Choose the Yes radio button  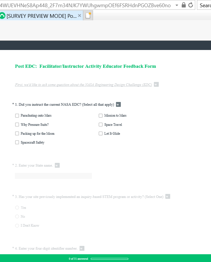(x=17, y=208)
